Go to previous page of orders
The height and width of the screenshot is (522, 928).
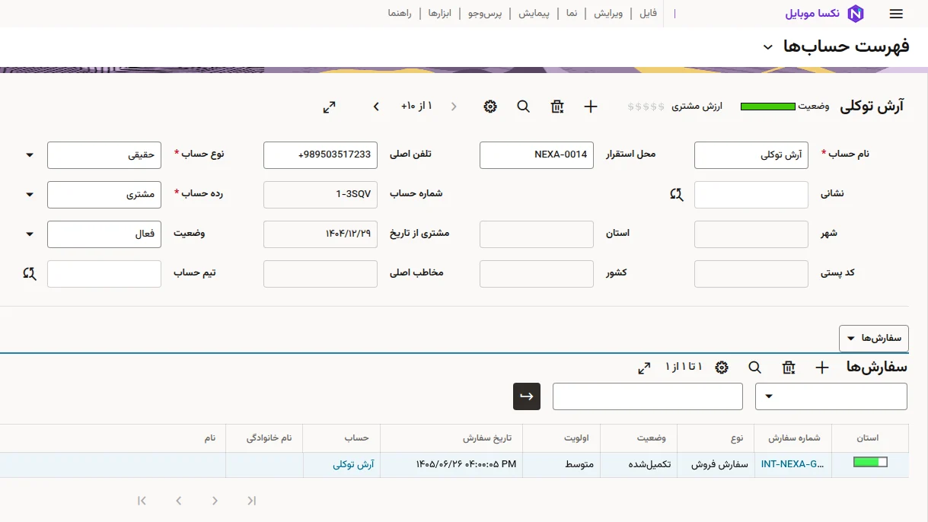pos(215,501)
